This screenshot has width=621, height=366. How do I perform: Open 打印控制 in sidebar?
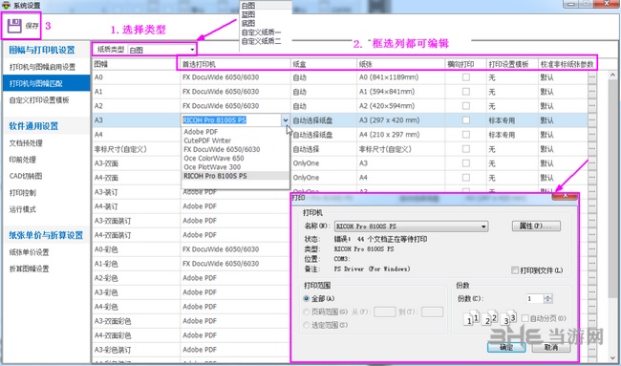(x=23, y=193)
